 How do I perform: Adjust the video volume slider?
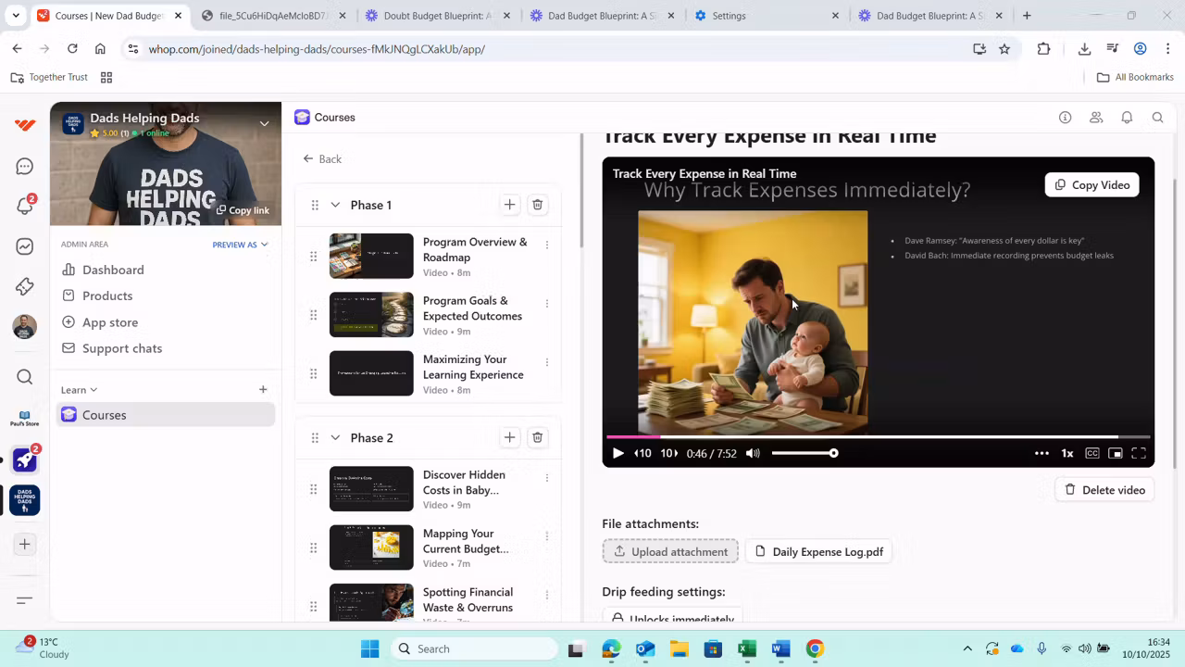pos(804,453)
